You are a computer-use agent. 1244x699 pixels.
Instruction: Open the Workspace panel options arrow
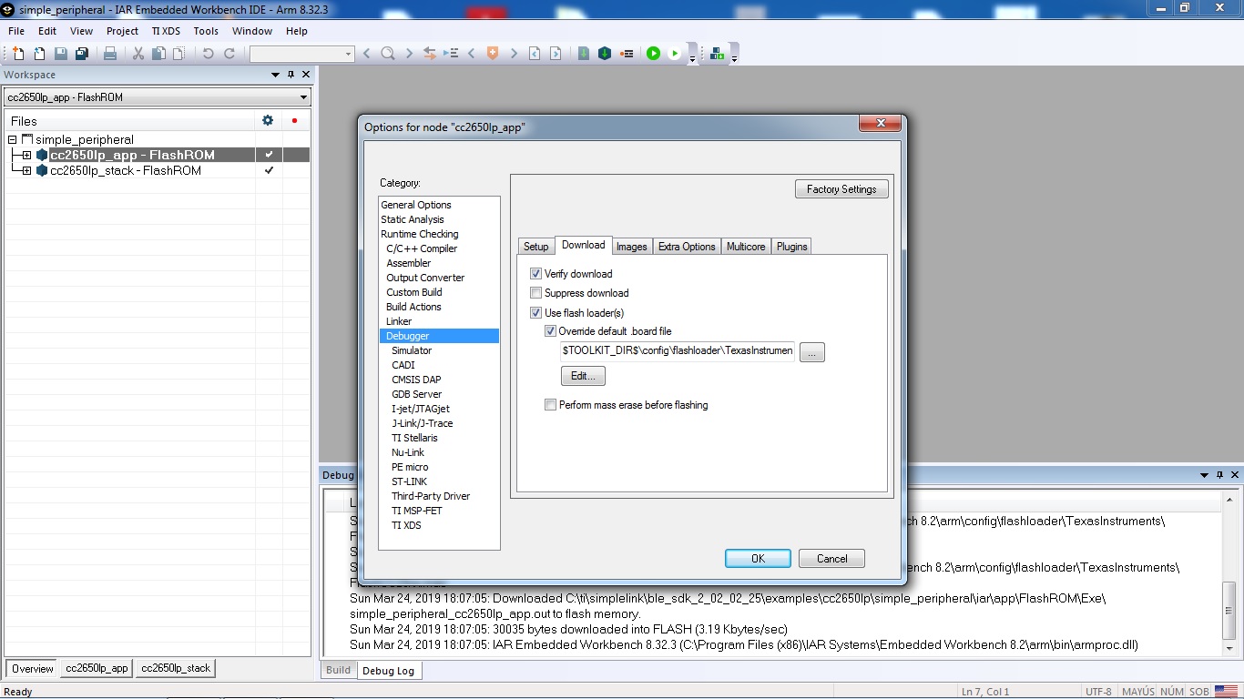276,75
